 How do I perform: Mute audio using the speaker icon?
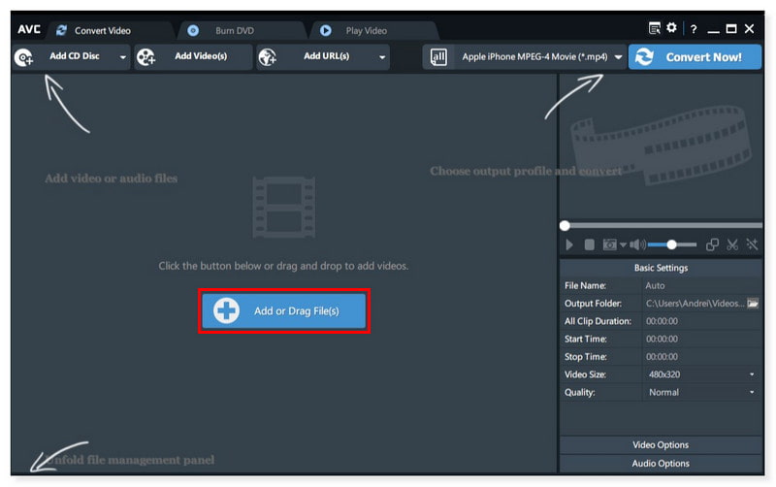[x=637, y=245]
